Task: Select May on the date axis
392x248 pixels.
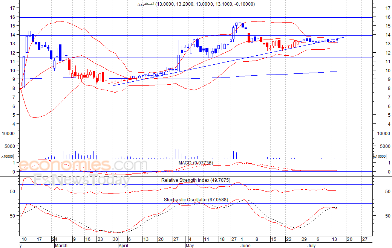Action: tap(190, 245)
